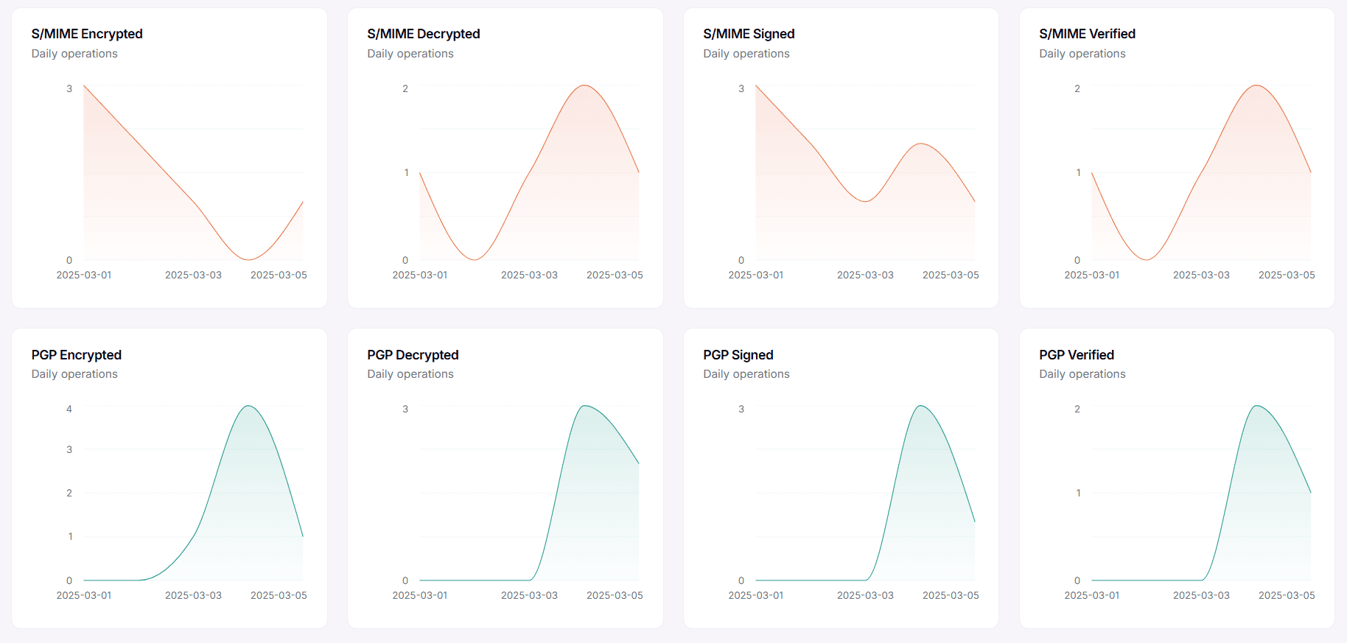Click 2025-03-03 label under S/MIME Signed chart
This screenshot has width=1347, height=643.
(865, 275)
